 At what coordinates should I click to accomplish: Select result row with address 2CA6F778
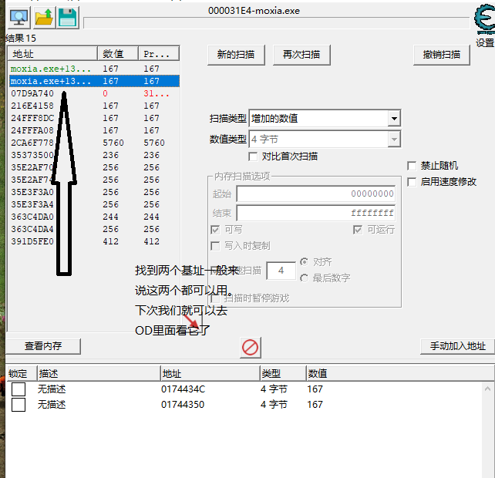[32, 143]
